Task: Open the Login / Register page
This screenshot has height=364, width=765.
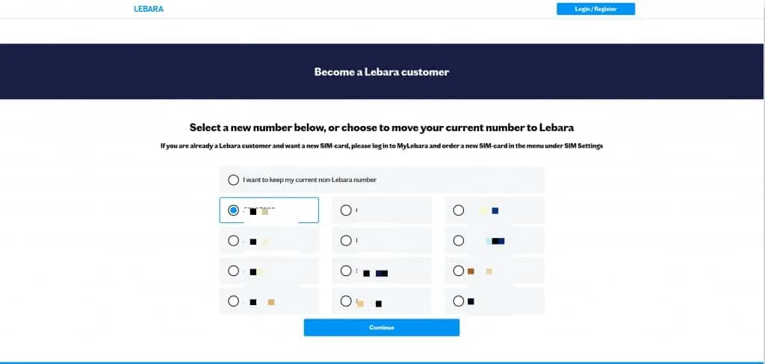Action: pyautogui.click(x=595, y=9)
